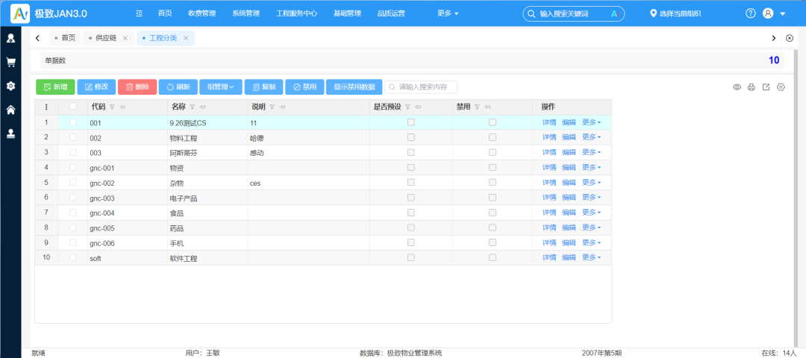806x358 pixels.
Task: Expand 更多 for row soft
Action: click(x=591, y=257)
